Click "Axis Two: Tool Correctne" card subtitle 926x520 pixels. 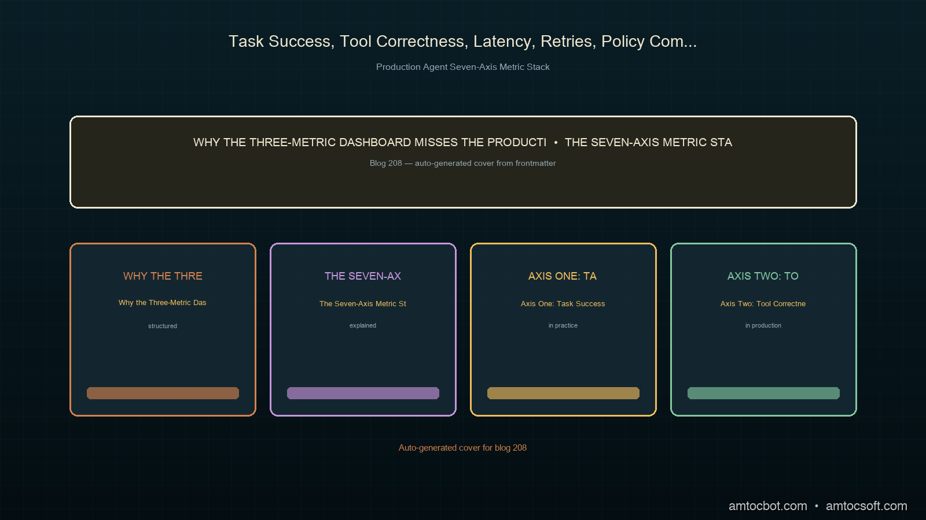763,304
